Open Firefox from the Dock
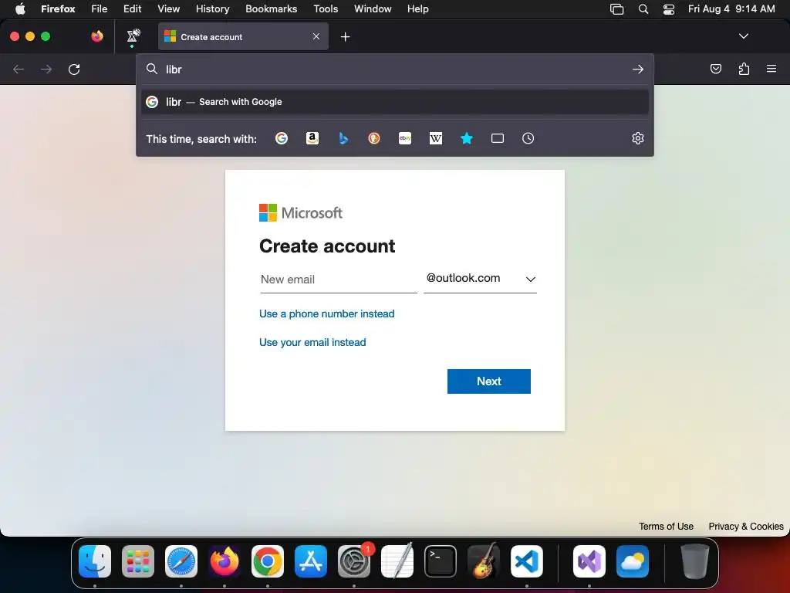Screen dimensions: 790x593 pos(225,561)
